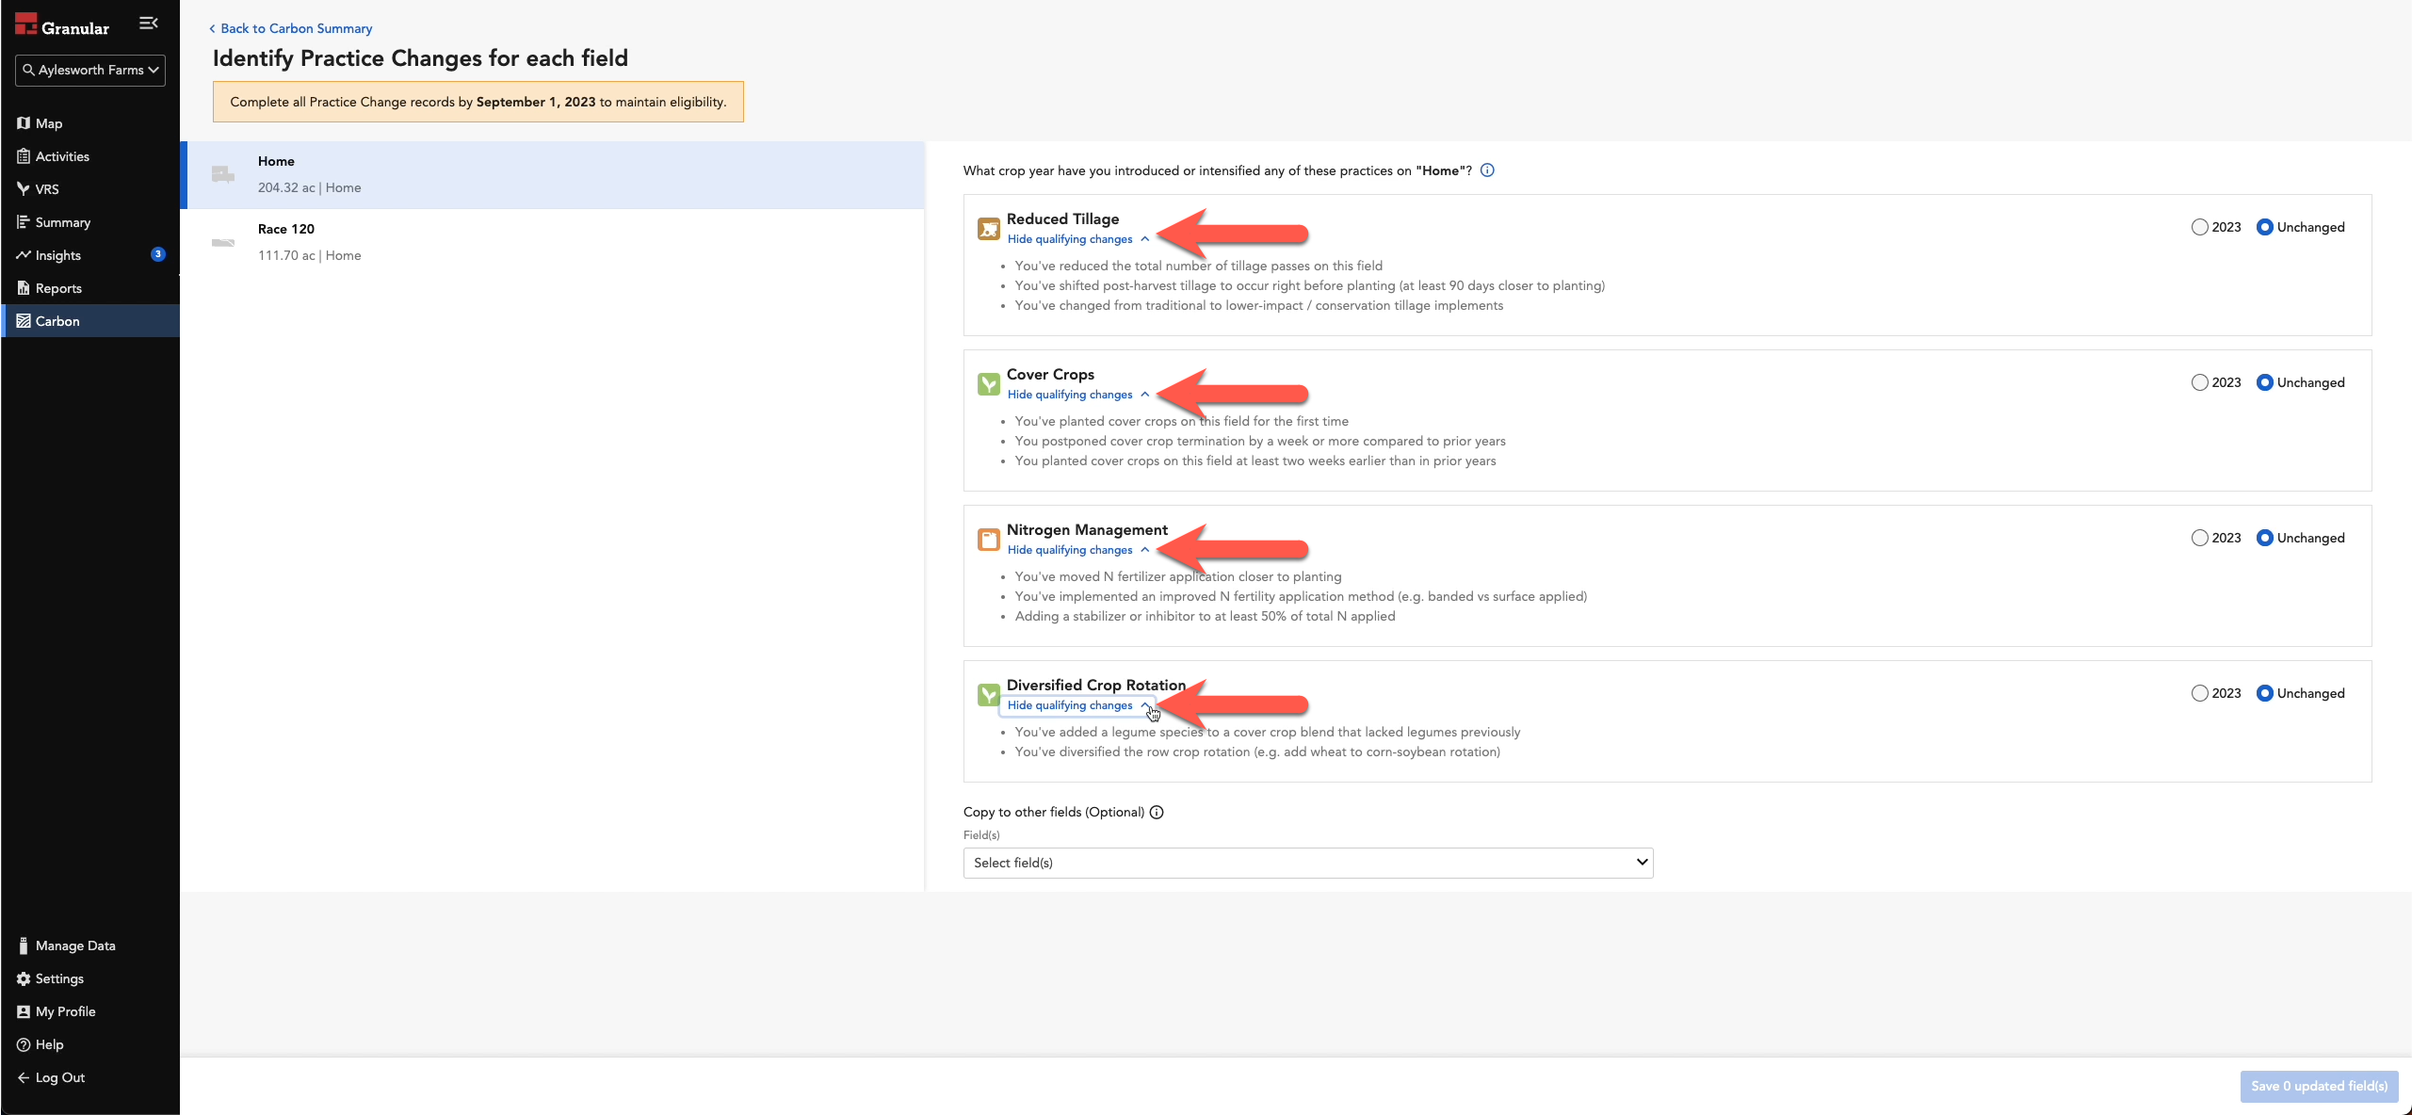Open the Summary menu item
The image size is (2412, 1115).
point(63,221)
